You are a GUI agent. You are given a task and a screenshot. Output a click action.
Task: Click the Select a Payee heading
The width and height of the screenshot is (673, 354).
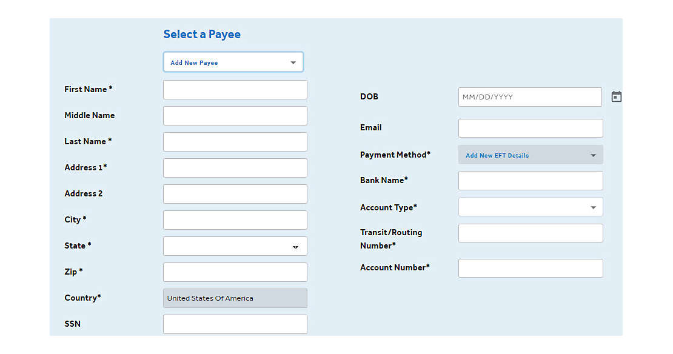click(202, 35)
